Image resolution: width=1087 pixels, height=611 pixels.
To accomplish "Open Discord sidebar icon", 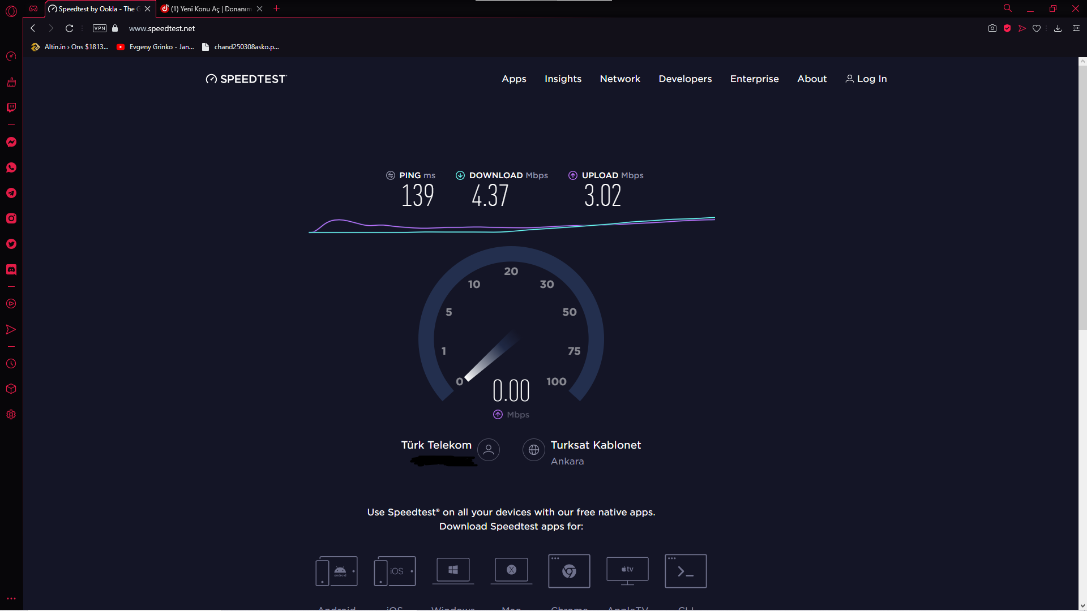I will (11, 269).
